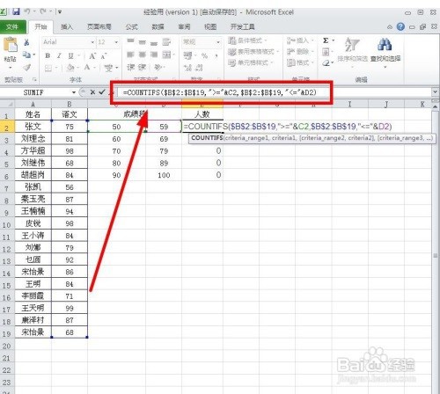Switch to the Home ribbon tab

point(40,27)
